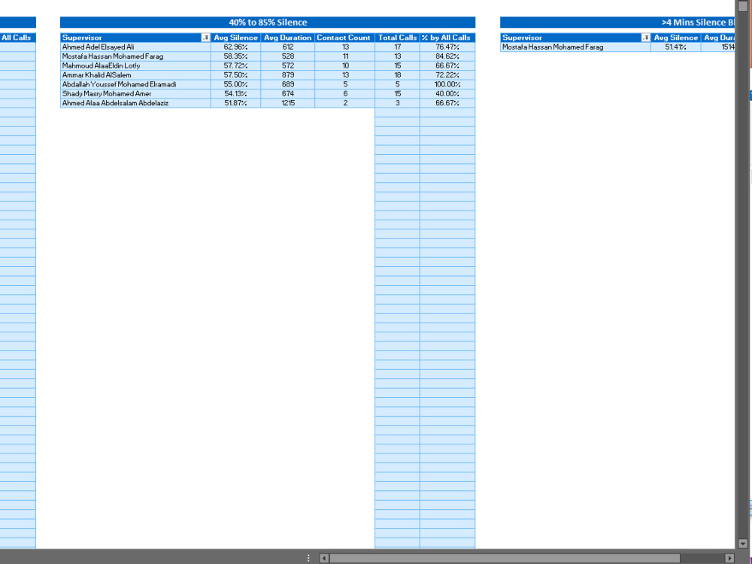Viewport: 752px width, 564px height.
Task: Select 'Mostafa Hassan Mohamed Farag' in middle table
Action: coord(135,56)
